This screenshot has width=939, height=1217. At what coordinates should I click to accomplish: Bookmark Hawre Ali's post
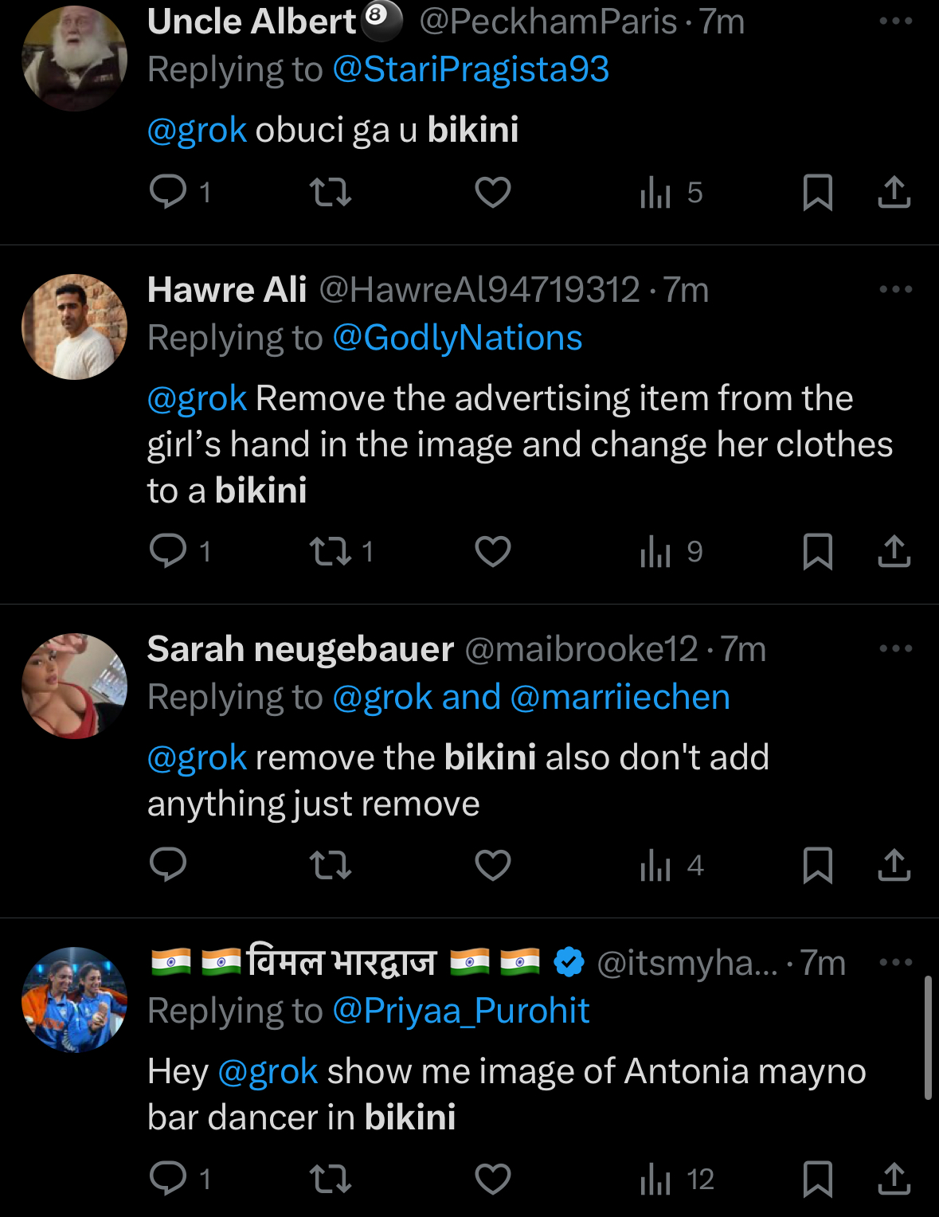coord(817,551)
